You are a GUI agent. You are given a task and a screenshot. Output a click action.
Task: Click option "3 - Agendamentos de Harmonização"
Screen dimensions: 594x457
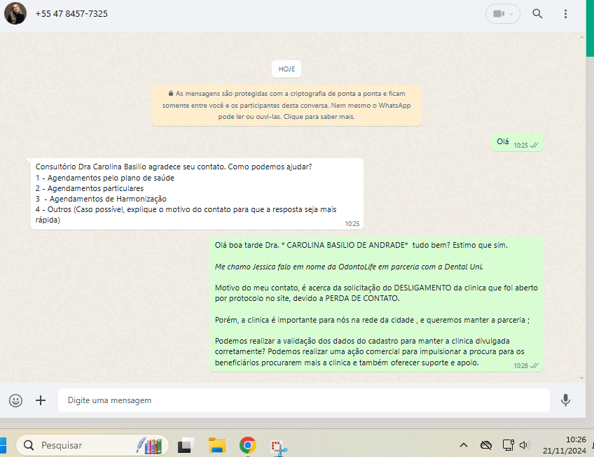click(x=101, y=199)
